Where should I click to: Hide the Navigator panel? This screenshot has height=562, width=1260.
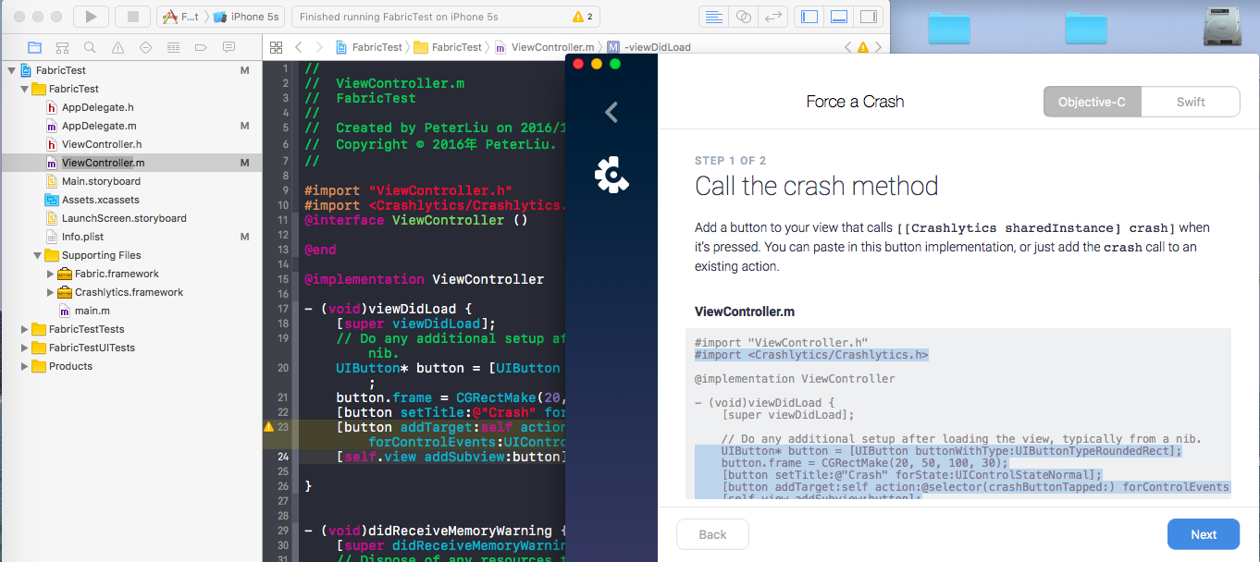coord(809,16)
